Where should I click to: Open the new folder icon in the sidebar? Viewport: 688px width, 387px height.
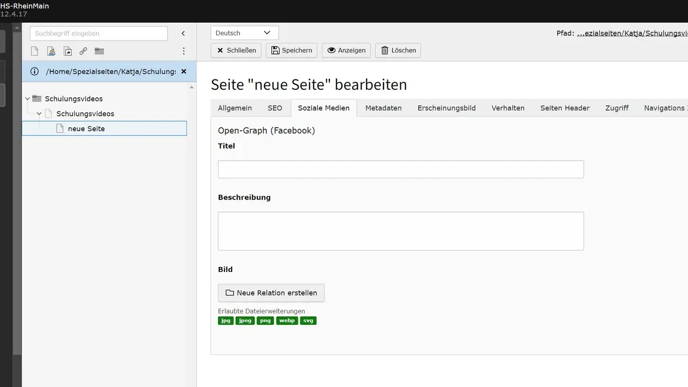[99, 51]
